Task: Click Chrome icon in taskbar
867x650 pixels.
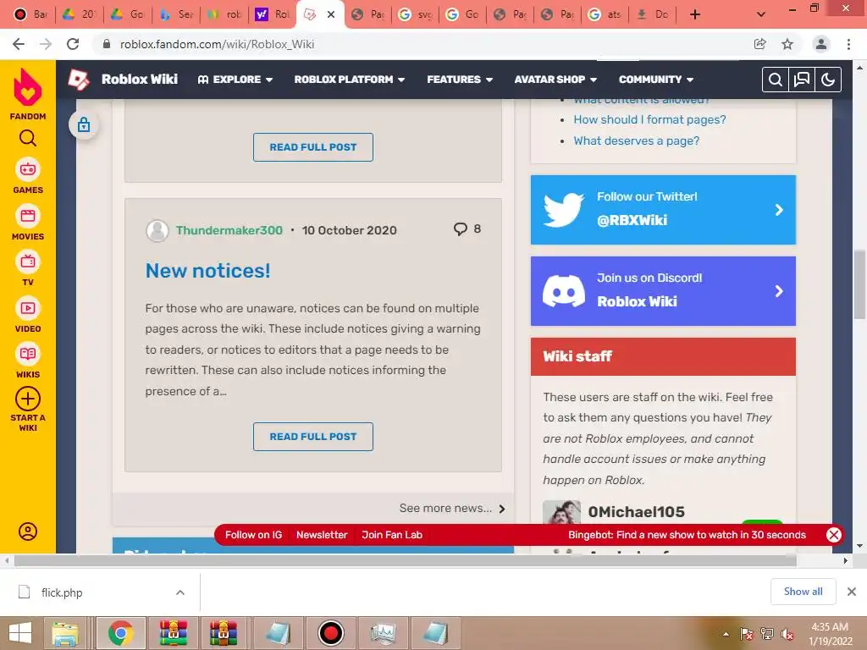Action: [121, 633]
